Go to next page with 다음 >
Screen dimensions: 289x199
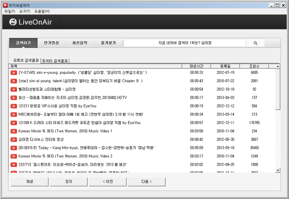point(147,182)
